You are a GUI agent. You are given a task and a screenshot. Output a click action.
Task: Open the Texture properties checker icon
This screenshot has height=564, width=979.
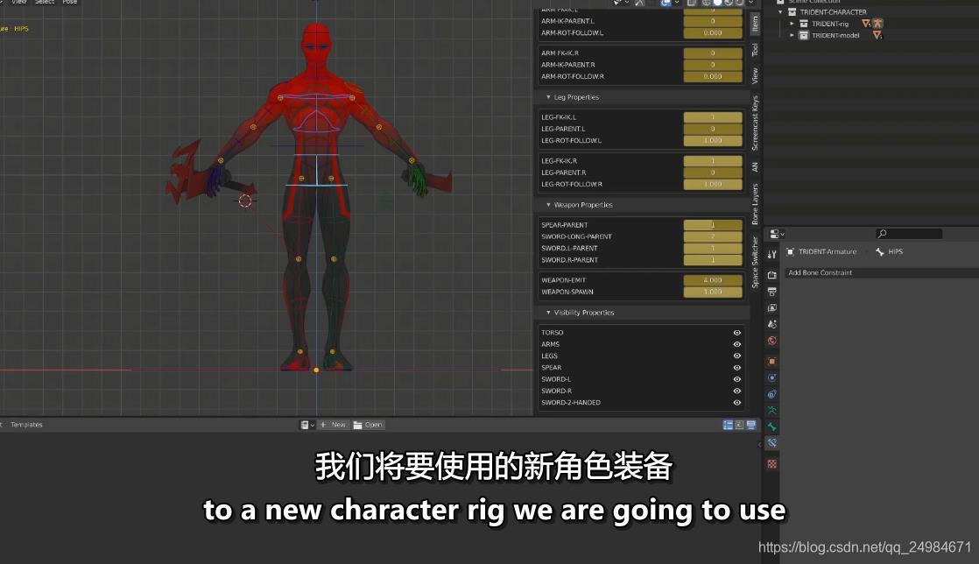click(771, 464)
